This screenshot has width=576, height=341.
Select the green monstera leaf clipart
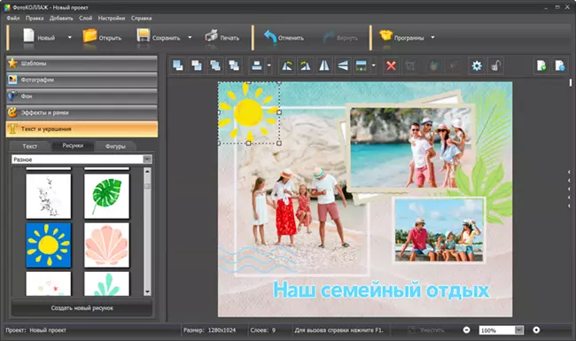click(106, 196)
